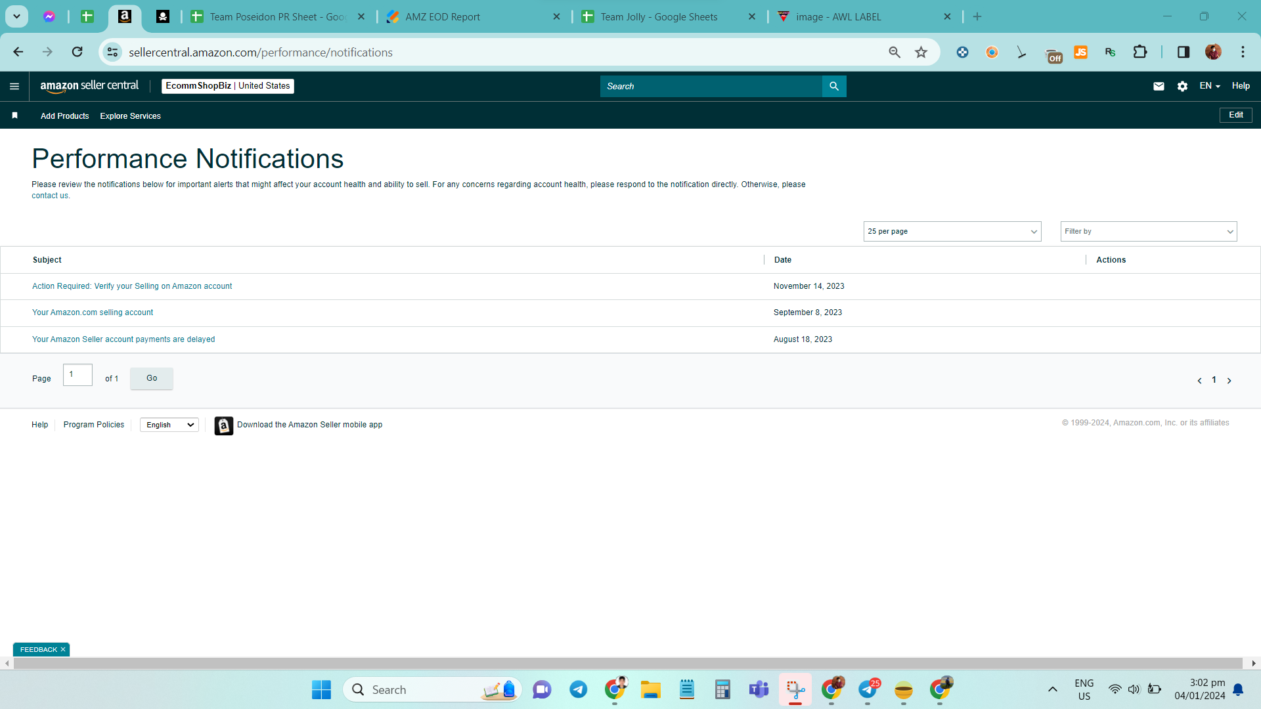Click the Amazon Seller mobile app icon
This screenshot has width=1261, height=709.
coord(223,425)
